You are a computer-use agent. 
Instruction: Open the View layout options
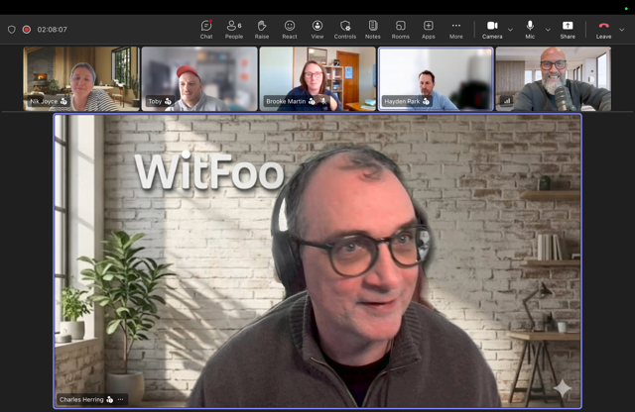317,30
